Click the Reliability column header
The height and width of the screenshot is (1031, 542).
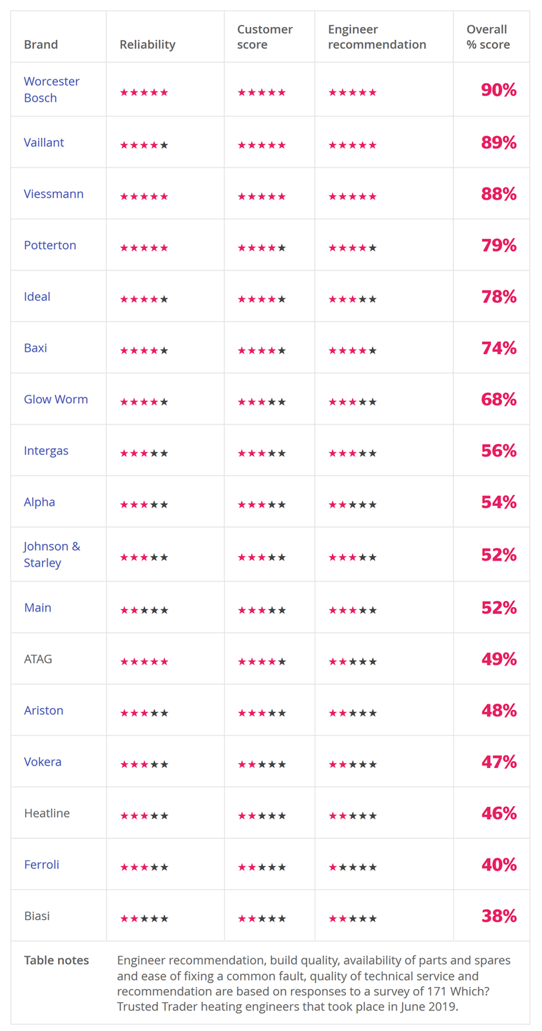tap(148, 44)
